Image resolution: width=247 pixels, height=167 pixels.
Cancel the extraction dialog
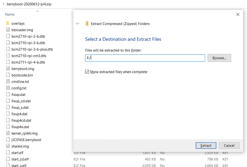coord(229,145)
